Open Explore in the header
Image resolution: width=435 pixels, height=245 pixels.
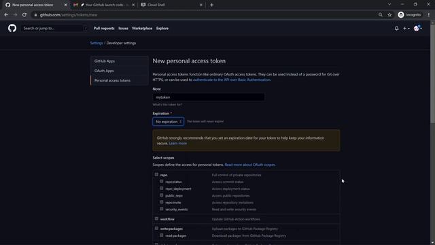point(162,29)
